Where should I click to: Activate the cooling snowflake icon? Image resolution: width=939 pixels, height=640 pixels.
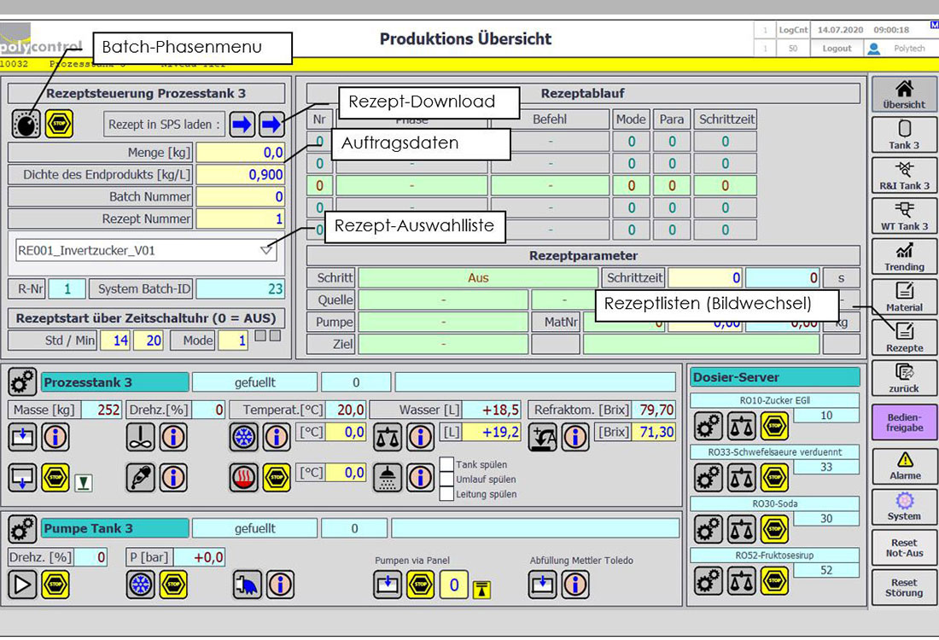[245, 437]
